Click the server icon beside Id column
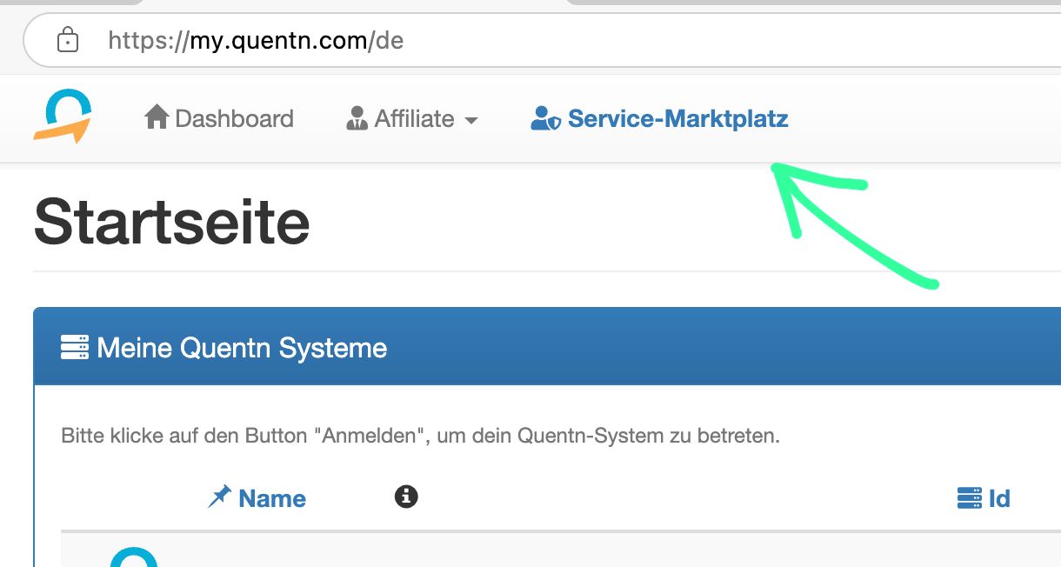The image size is (1061, 567). tap(969, 498)
